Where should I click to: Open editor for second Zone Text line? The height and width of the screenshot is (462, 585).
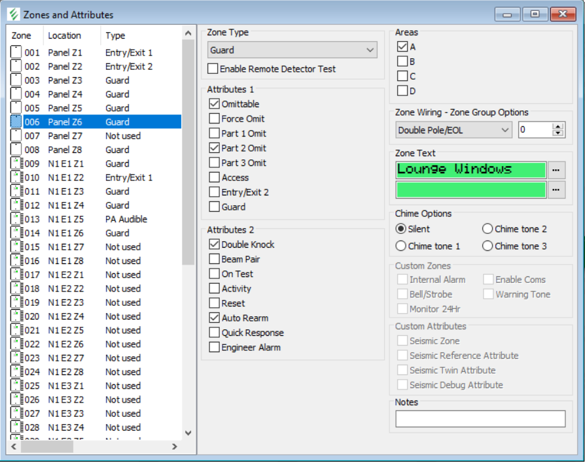[556, 190]
